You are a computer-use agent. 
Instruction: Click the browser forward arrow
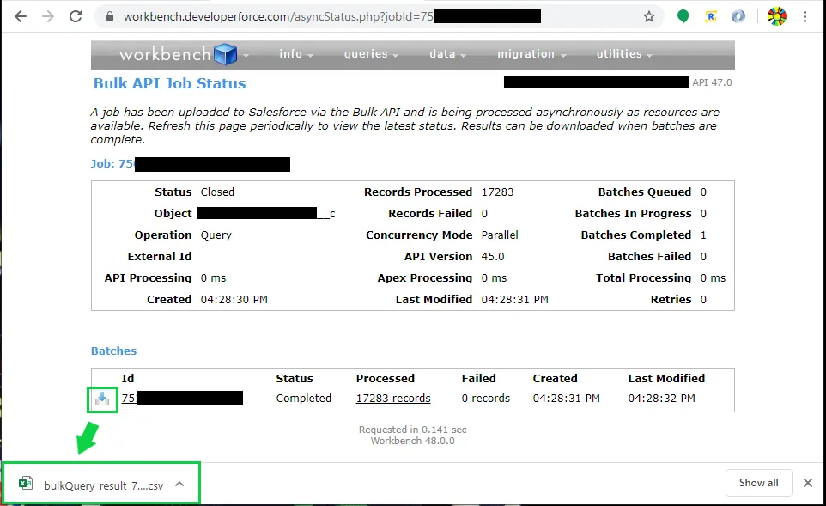point(48,17)
